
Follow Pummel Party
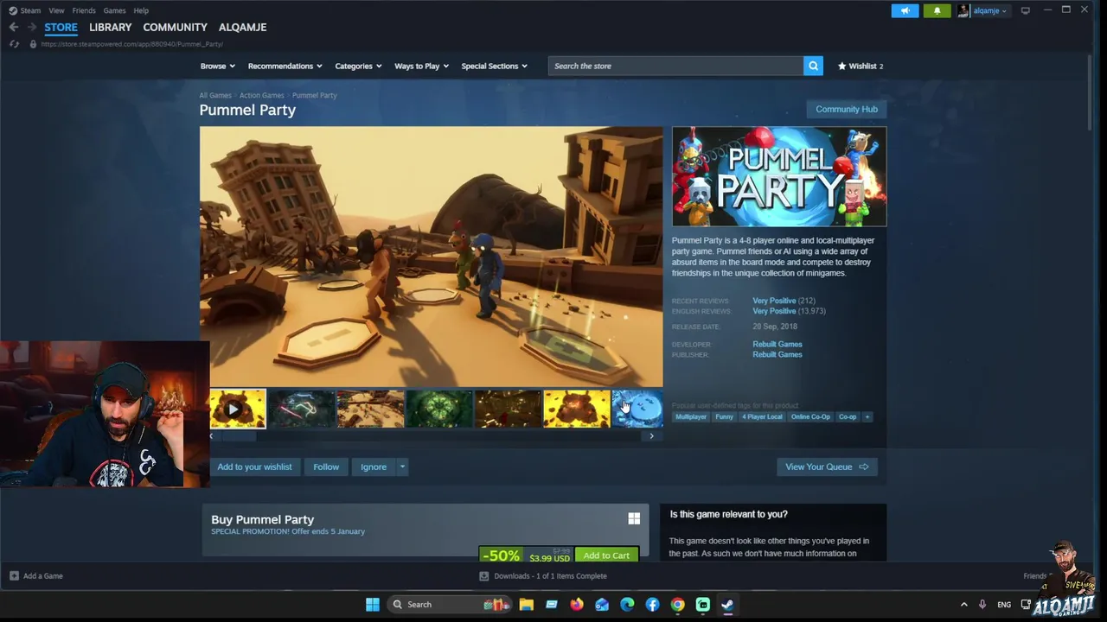point(326,466)
